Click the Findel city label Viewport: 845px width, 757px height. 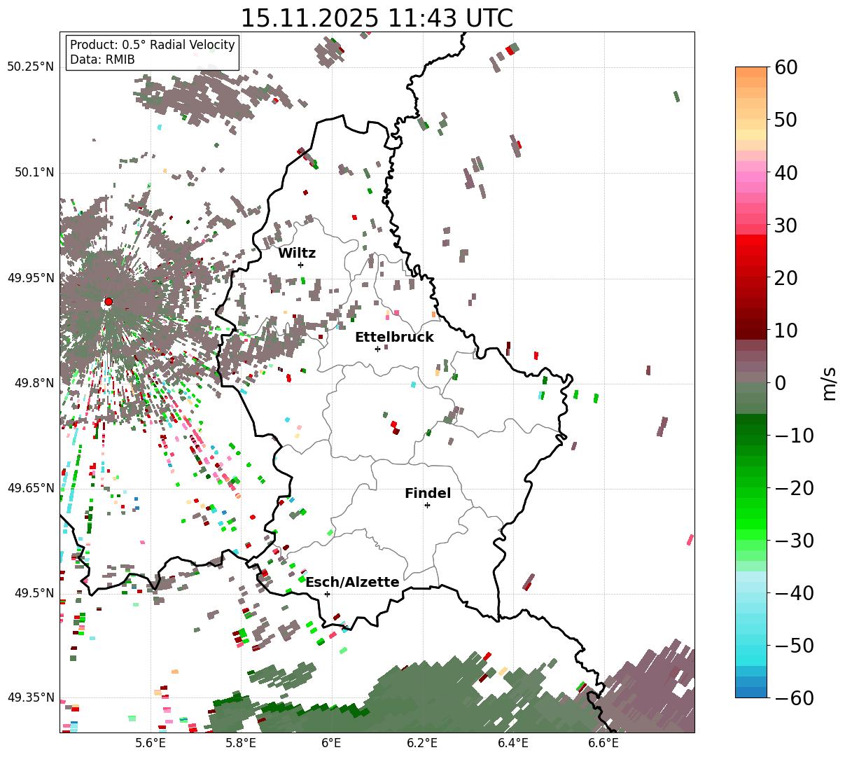[428, 493]
